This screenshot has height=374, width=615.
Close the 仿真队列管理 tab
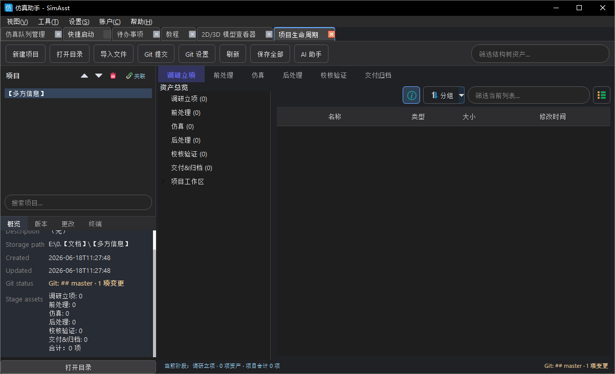58,34
